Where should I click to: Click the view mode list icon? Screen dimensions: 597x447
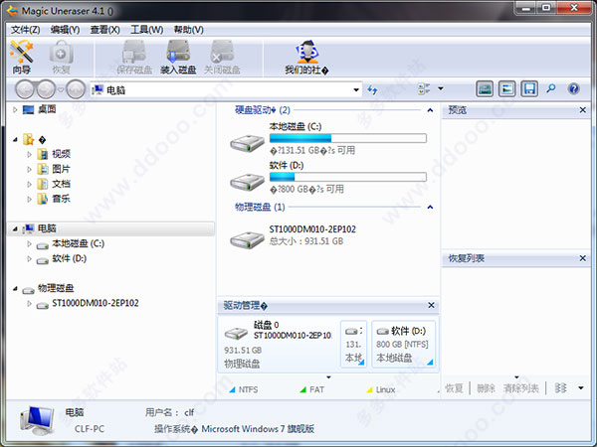coord(424,89)
